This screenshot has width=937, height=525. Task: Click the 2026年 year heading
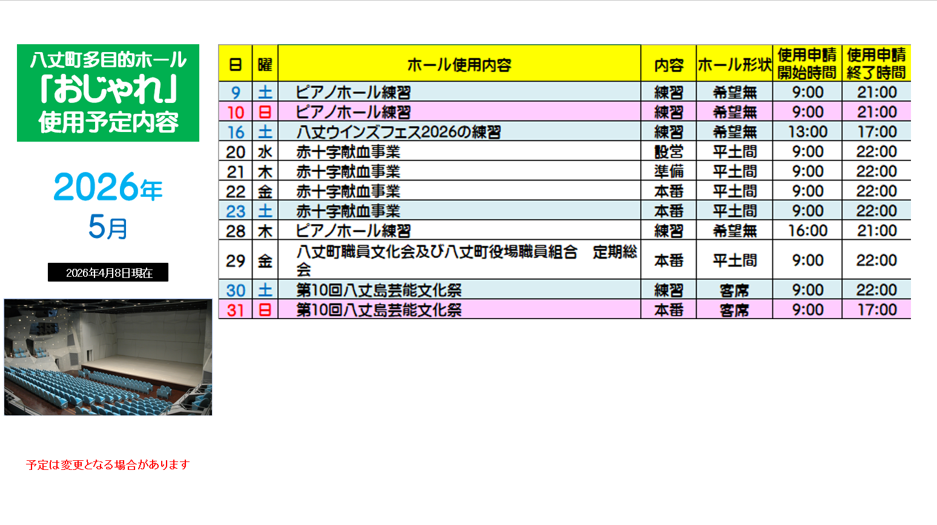[x=108, y=187]
